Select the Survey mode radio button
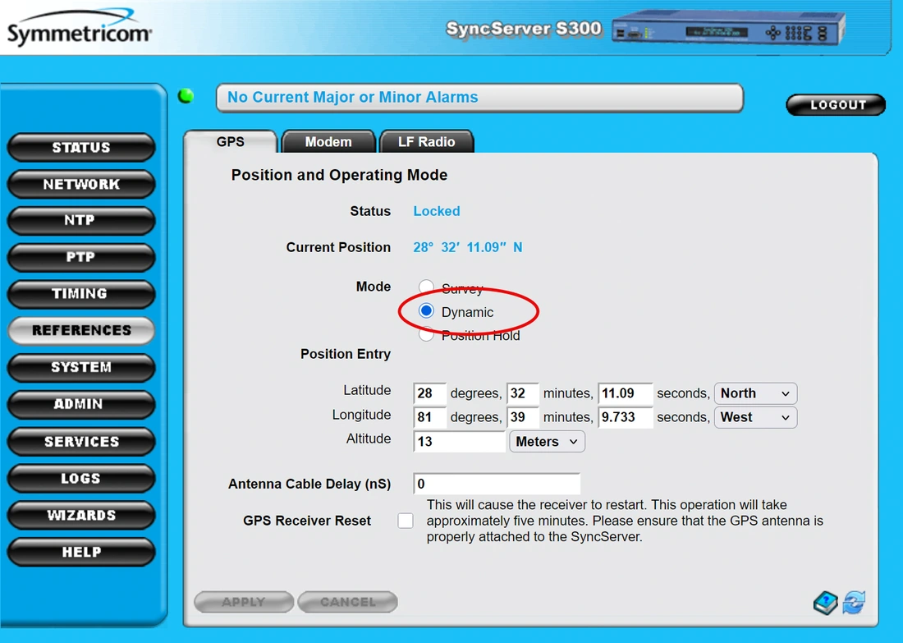Viewport: 903px width, 643px height. pyautogui.click(x=426, y=287)
